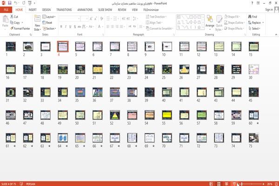The image size is (279, 186).
Task: Fit slide to current window icon
Action: (x=277, y=184)
